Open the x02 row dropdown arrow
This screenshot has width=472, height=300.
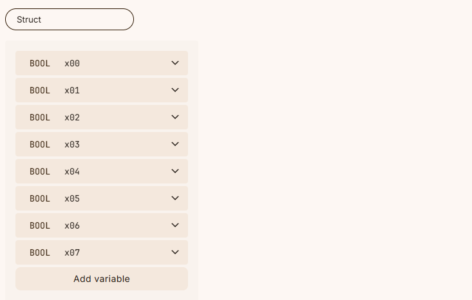[x=175, y=117]
